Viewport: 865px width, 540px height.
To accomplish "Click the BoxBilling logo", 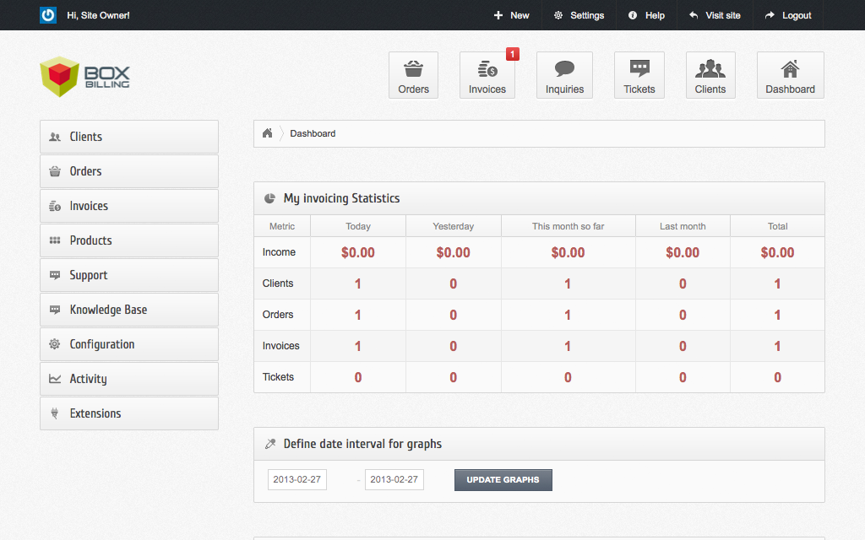I will (x=84, y=77).
